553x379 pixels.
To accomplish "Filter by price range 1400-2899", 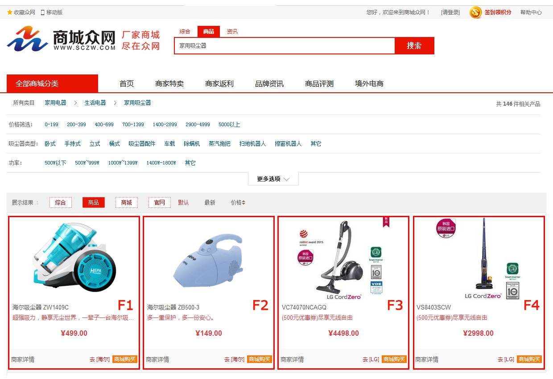I will tap(165, 124).
